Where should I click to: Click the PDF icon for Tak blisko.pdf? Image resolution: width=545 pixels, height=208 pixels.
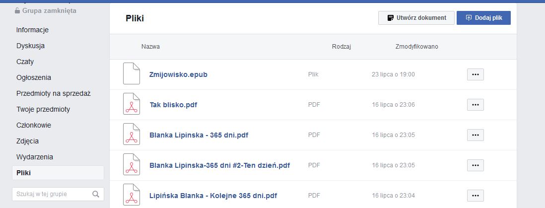coord(132,104)
